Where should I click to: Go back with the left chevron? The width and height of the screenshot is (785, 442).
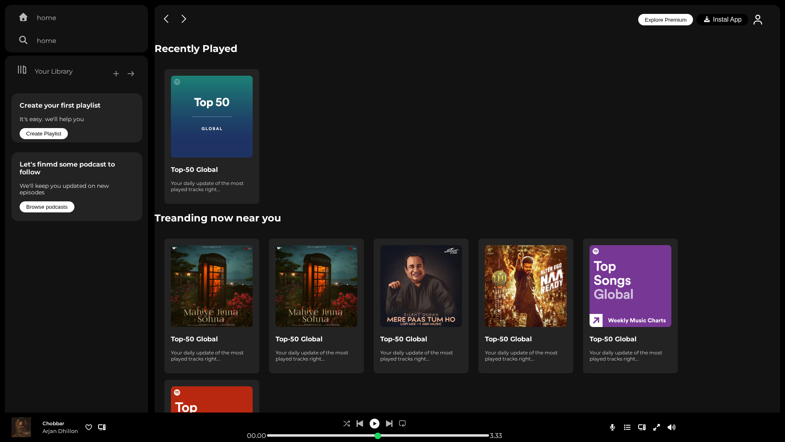click(166, 19)
